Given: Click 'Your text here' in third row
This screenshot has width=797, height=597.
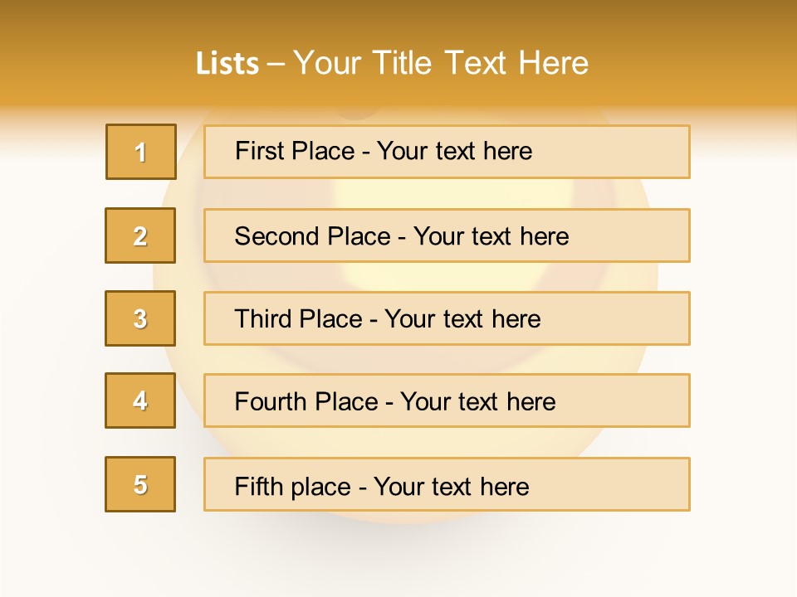Looking at the screenshot, I should [x=462, y=319].
